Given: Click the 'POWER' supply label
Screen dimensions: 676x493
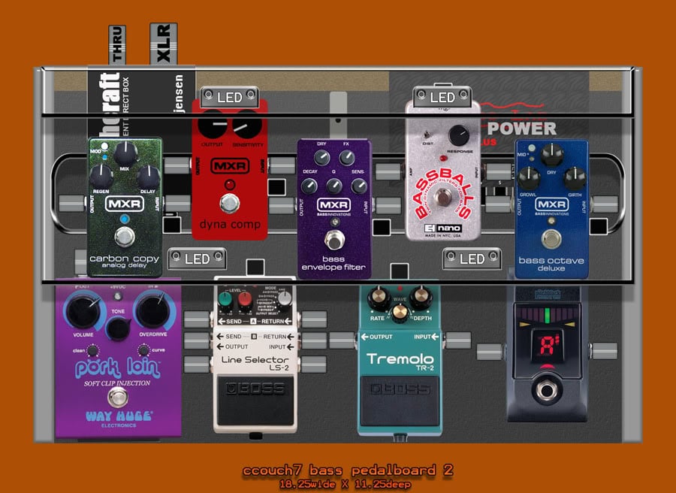Looking at the screenshot, I should [x=522, y=129].
